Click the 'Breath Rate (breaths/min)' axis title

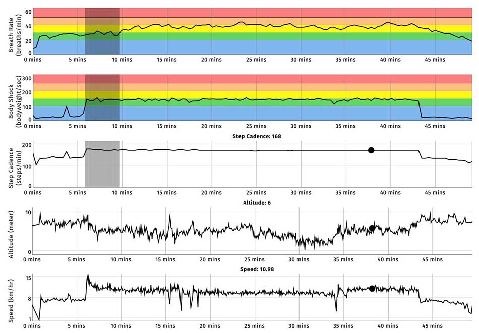pyautogui.click(x=14, y=35)
